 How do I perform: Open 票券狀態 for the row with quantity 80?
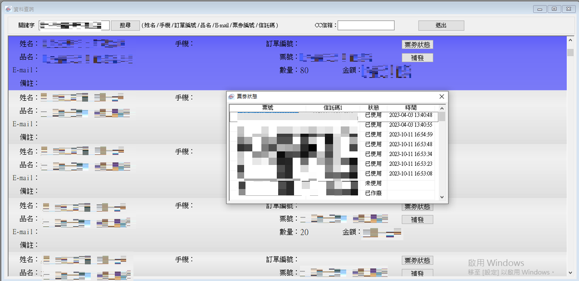[417, 44]
